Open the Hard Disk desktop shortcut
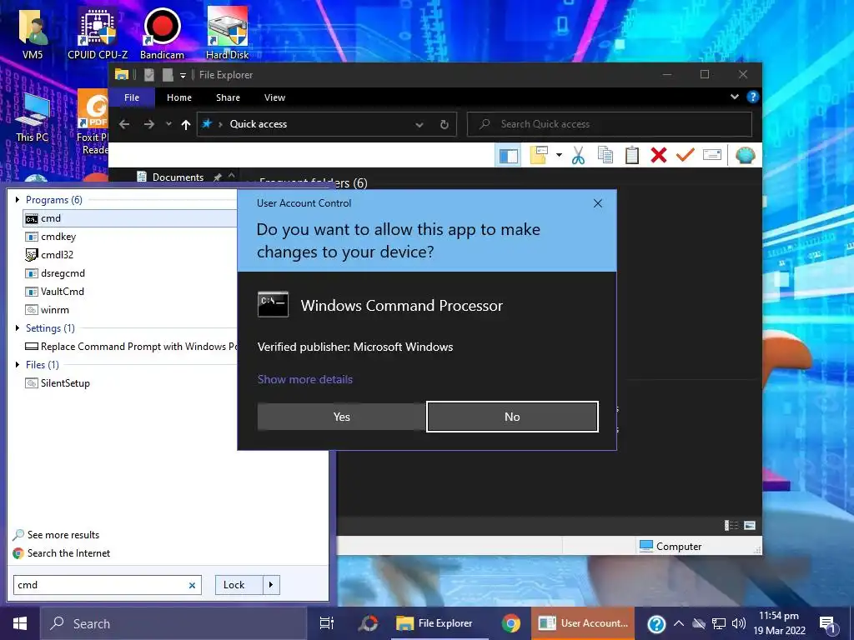The image size is (854, 640). [x=227, y=33]
